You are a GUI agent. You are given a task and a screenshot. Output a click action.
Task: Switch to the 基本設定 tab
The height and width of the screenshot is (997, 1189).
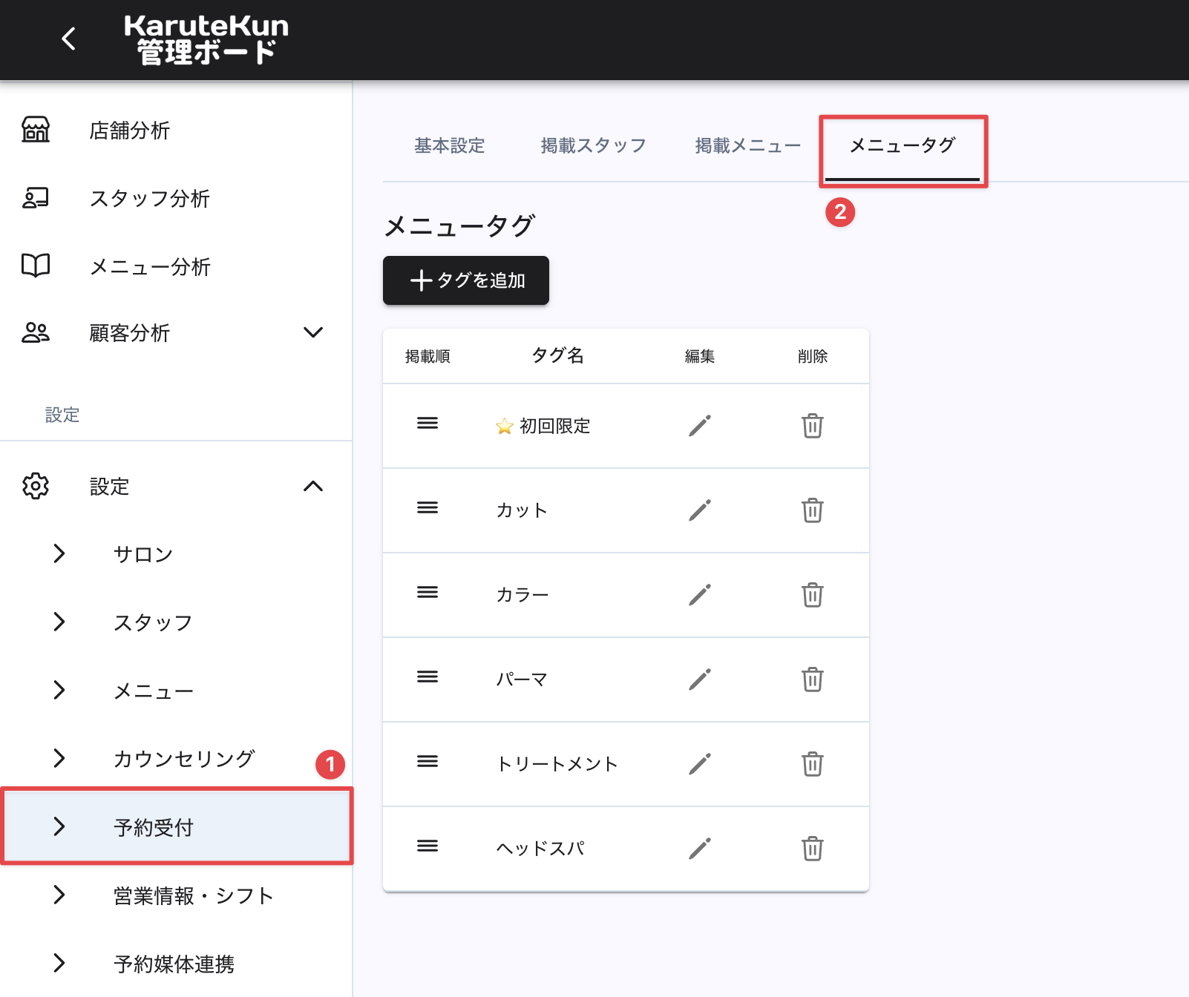[x=450, y=145]
